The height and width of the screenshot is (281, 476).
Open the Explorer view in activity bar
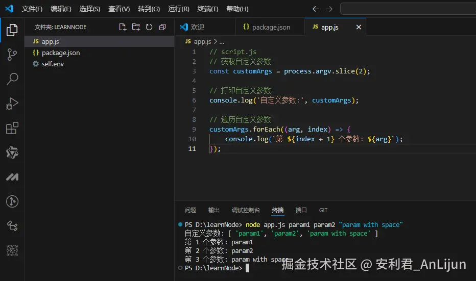tap(12, 30)
